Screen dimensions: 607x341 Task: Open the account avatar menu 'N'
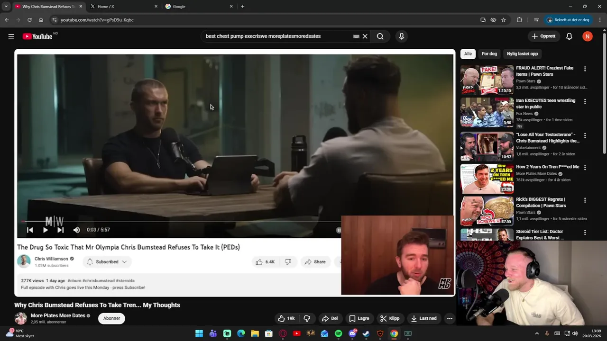tap(588, 36)
